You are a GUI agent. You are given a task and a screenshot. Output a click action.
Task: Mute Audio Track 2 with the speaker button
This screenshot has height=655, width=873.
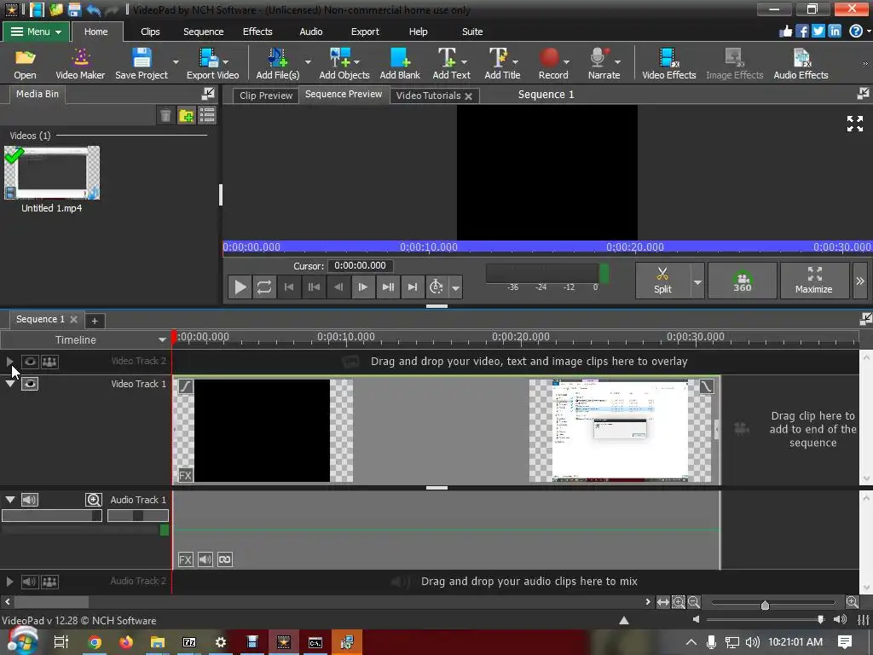pos(30,582)
